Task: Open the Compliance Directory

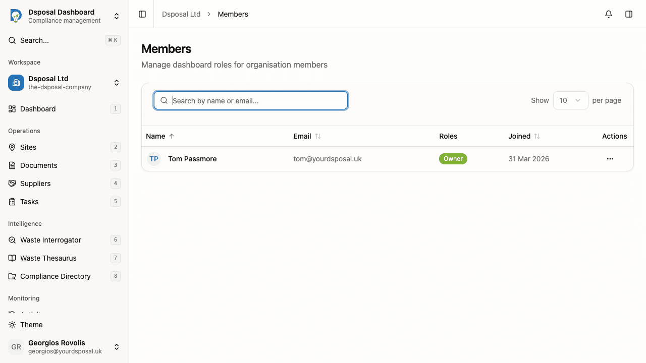Action: (54, 276)
